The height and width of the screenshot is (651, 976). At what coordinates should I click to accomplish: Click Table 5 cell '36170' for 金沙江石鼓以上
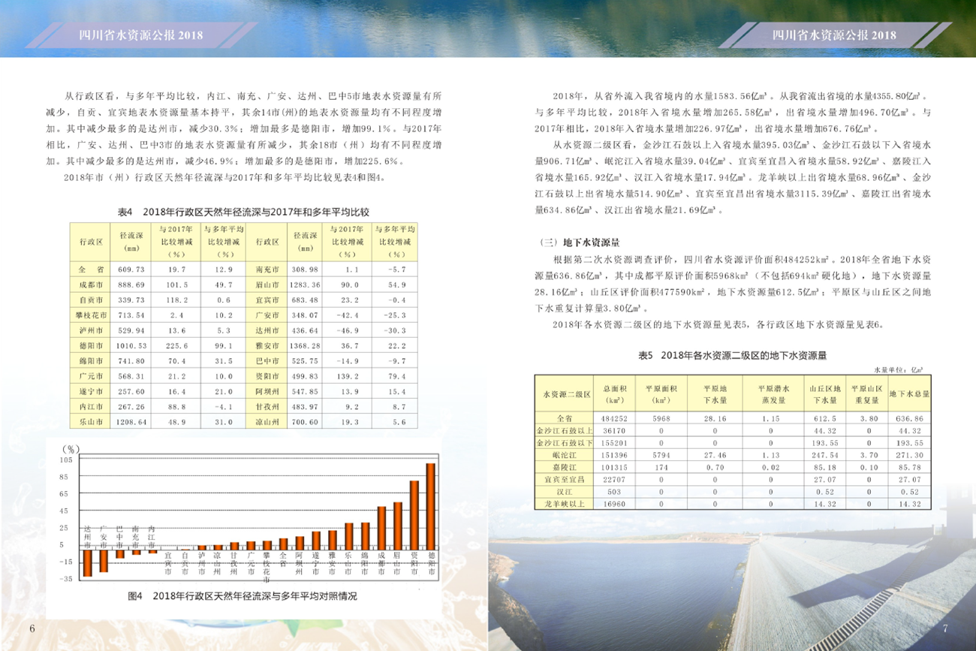615,430
